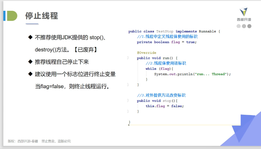The height and width of the screenshot is (149, 261).
Task: Click the code line public void stop(){
Action: [157, 101]
